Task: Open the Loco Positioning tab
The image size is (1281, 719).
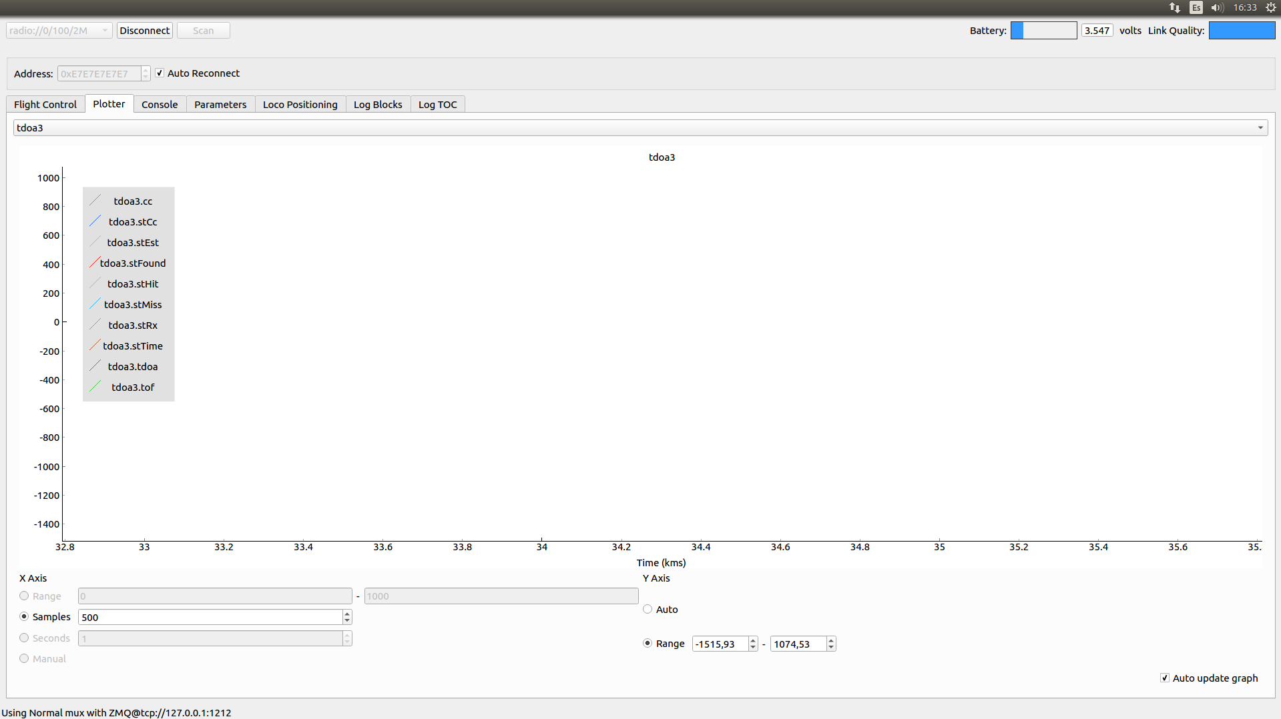Action: [300, 105]
